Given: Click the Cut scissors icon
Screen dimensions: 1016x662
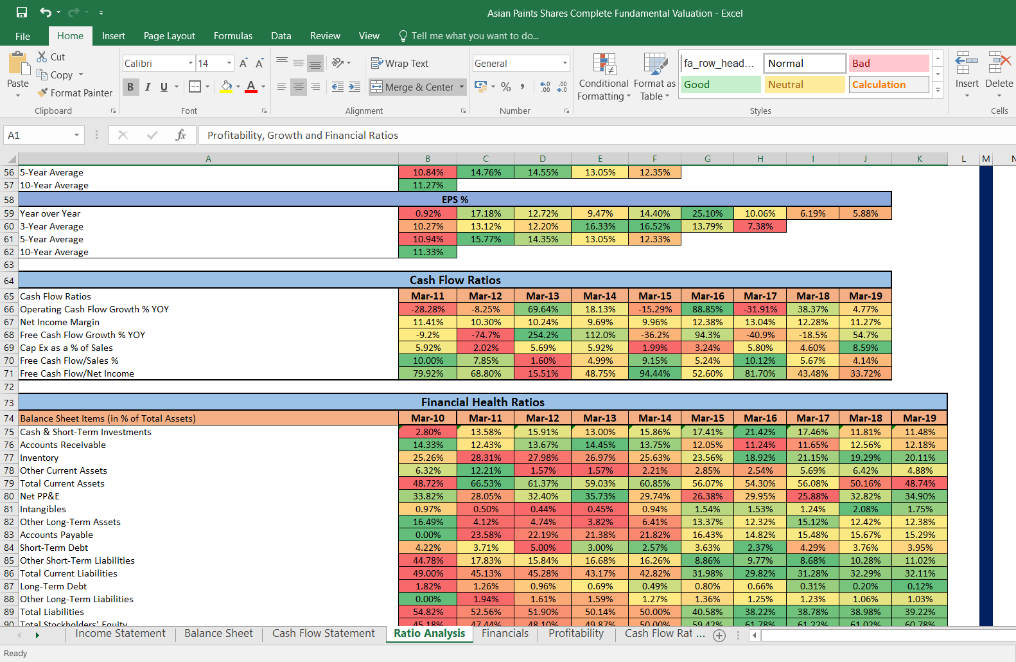Looking at the screenshot, I should pos(42,57).
